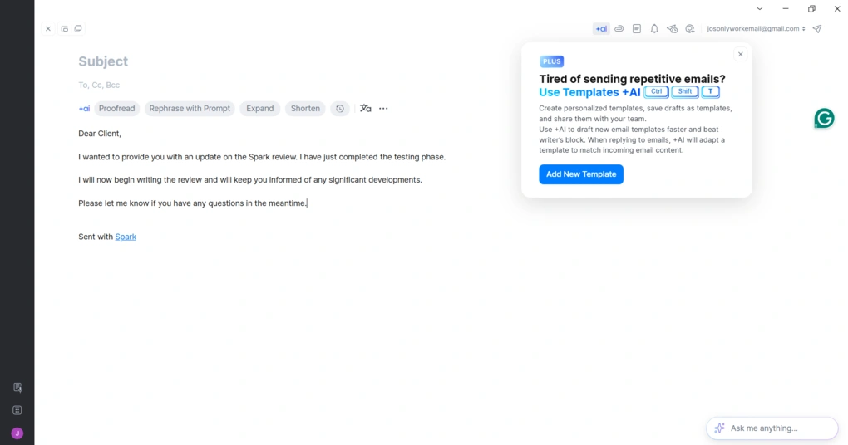This screenshot has width=848, height=445.
Task: Open more AI options with the three dots
Action: [x=383, y=109]
